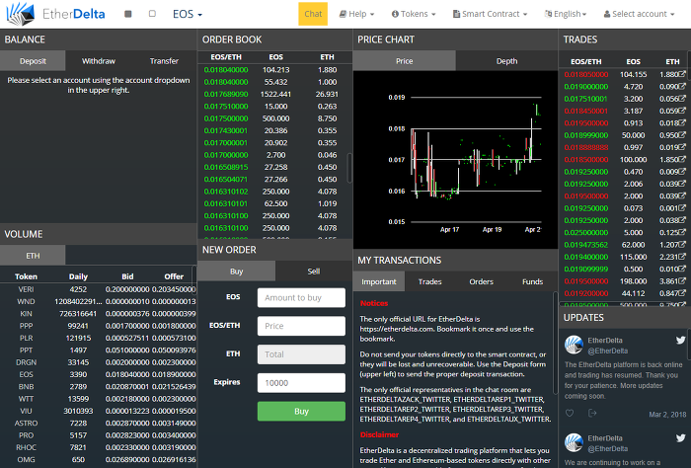Focus the Amount to buy field
Screen dimensions: 691x468
tap(301, 297)
